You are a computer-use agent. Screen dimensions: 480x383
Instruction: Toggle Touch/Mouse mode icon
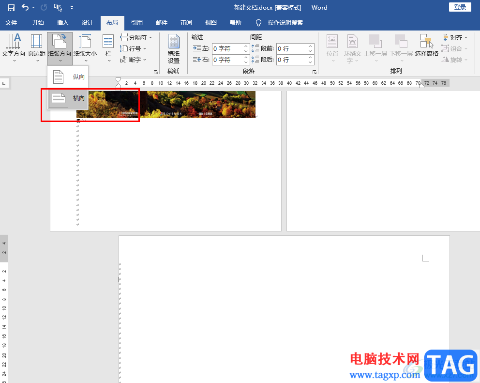(x=58, y=7)
